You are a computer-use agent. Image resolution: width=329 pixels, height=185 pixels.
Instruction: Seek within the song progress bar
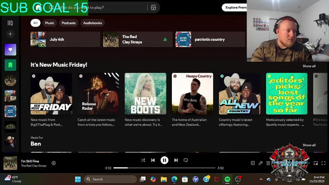[164, 168]
